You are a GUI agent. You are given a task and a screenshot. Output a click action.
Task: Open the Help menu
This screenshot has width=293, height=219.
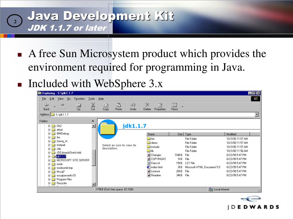point(101,99)
